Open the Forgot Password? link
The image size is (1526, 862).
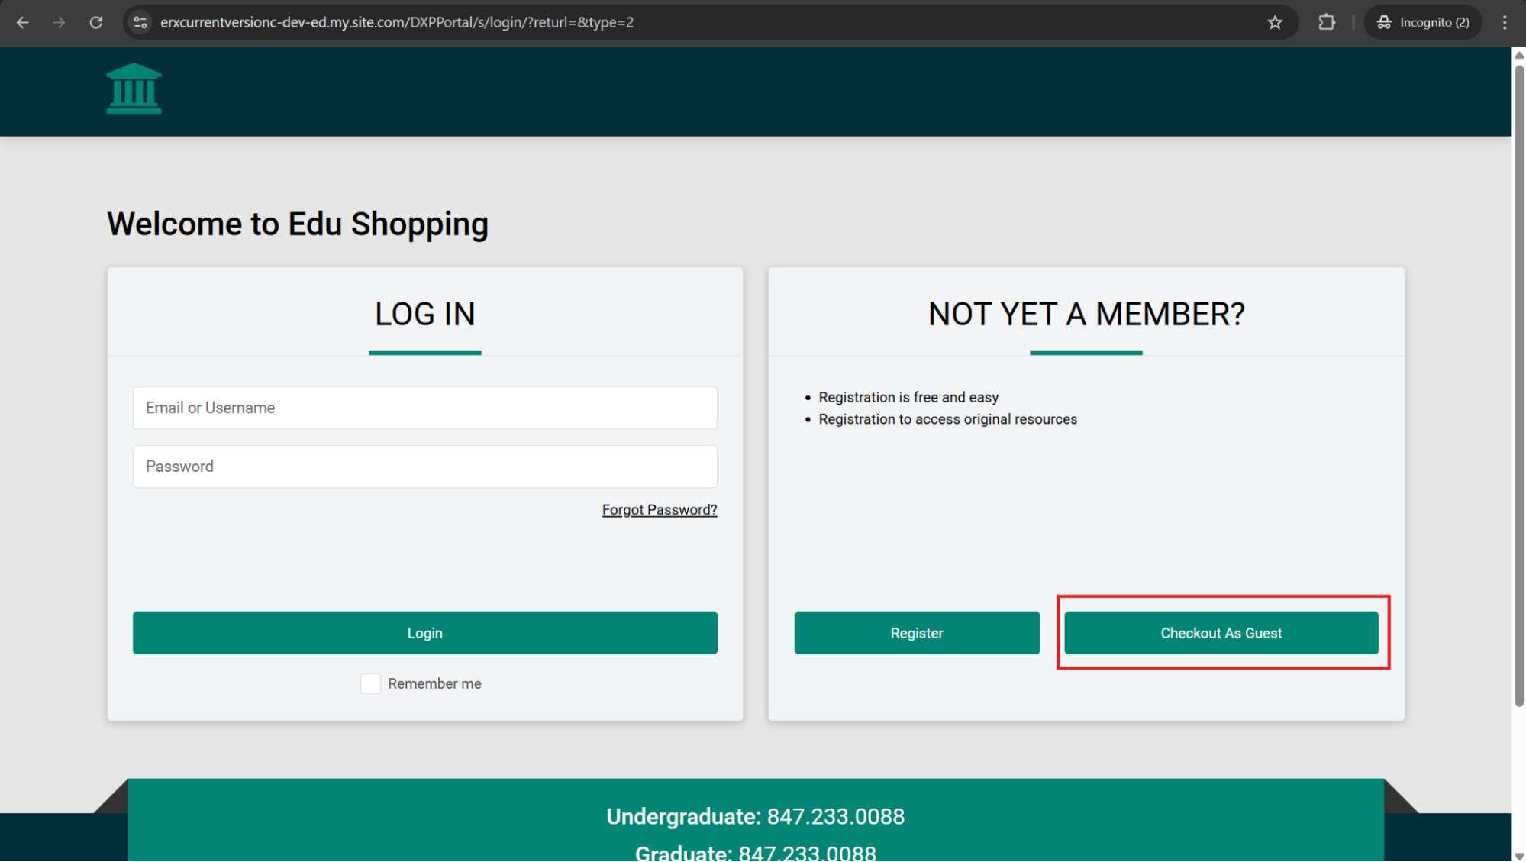point(659,509)
